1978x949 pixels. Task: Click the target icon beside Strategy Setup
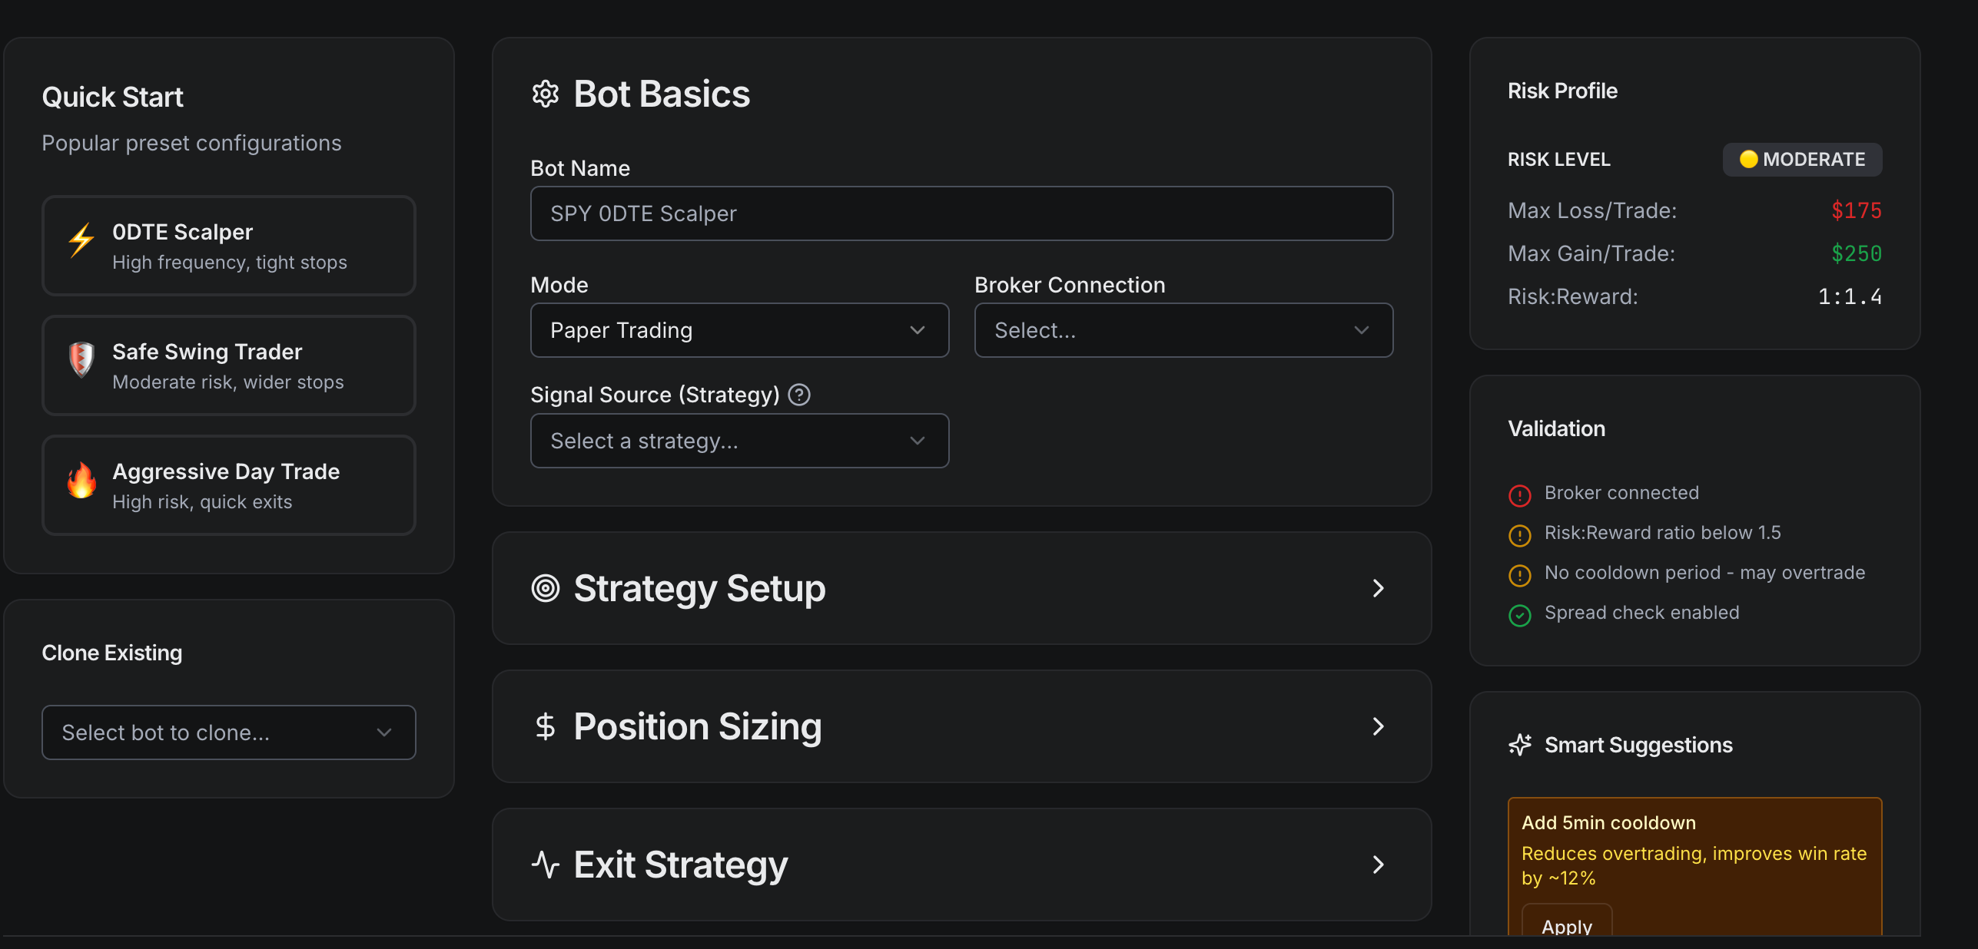pos(546,589)
